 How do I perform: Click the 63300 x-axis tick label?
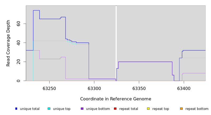click(x=94, y=88)
